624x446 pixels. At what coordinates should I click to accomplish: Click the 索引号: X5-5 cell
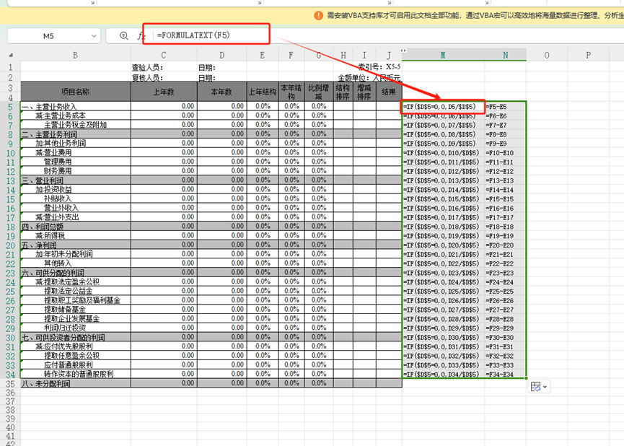379,67
